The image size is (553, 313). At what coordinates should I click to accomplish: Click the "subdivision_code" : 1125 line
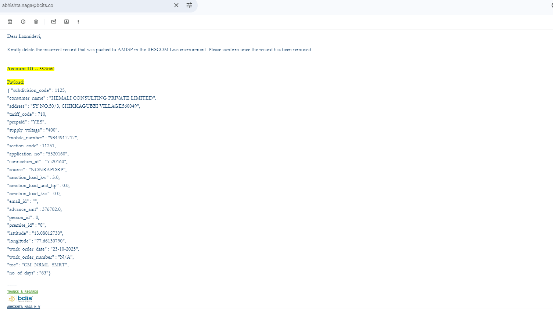(x=37, y=90)
